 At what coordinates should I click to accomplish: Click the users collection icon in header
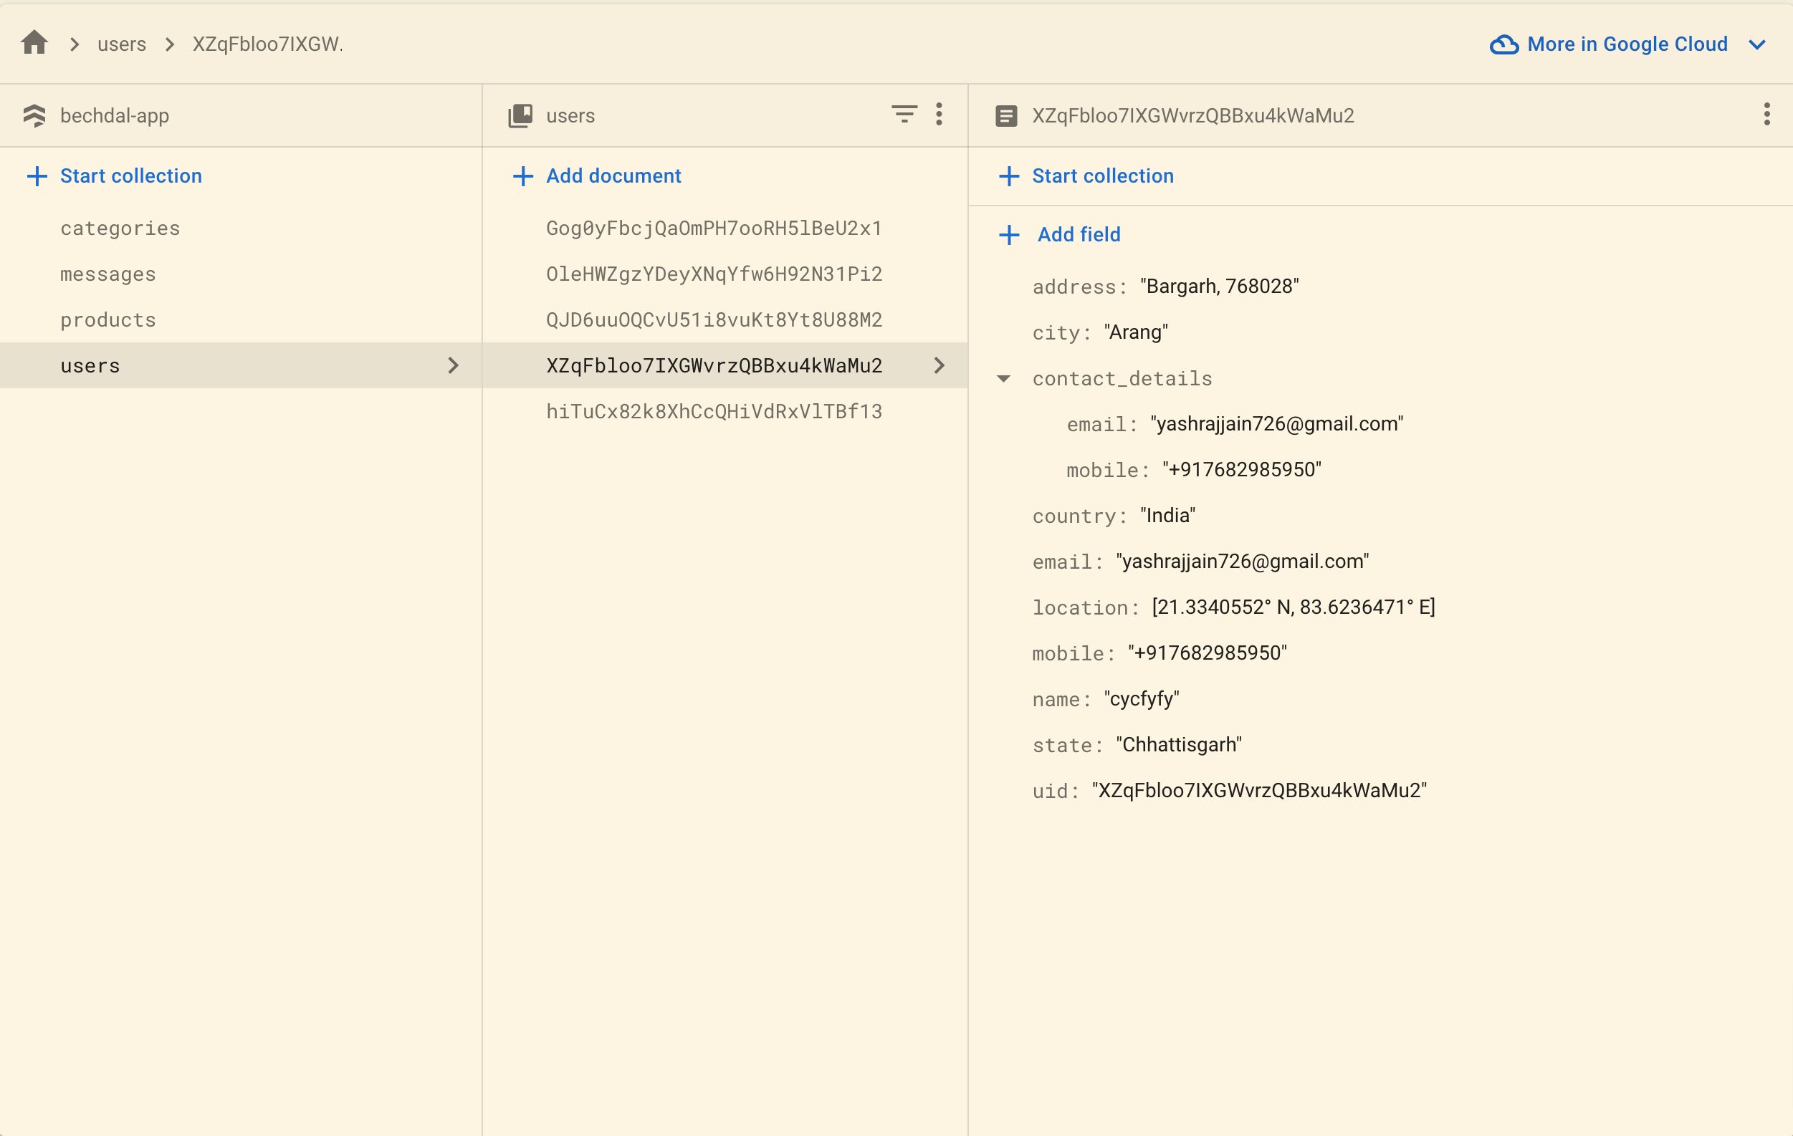coord(520,115)
